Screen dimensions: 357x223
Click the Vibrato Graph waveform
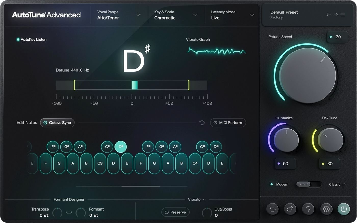coord(216,51)
